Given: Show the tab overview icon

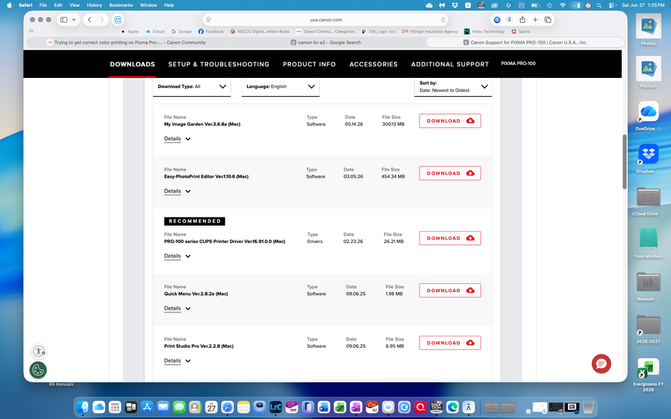Looking at the screenshot, I should (548, 19).
